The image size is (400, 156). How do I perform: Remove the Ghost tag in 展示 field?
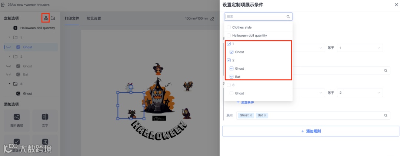[x=251, y=115]
